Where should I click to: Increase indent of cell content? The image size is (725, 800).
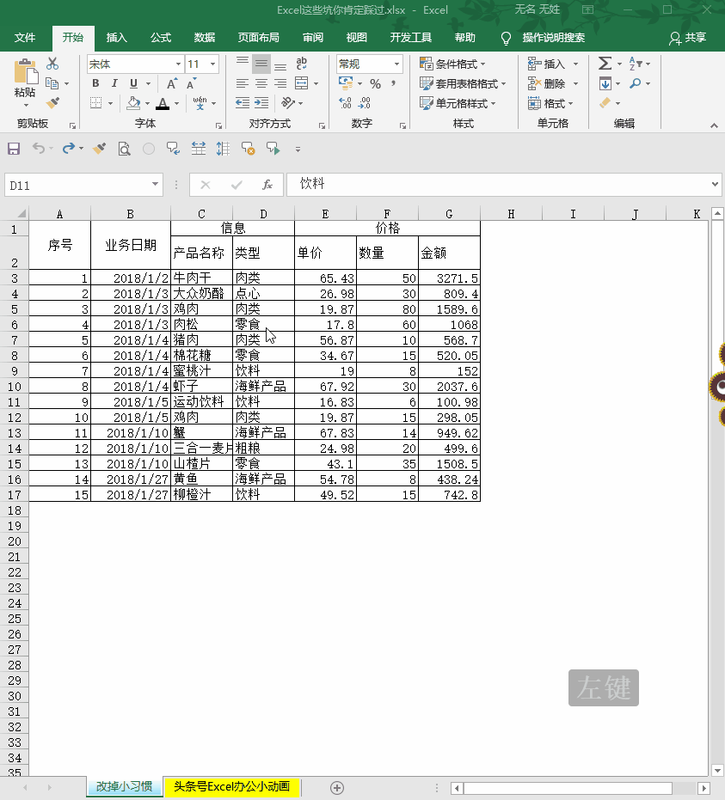pos(261,103)
